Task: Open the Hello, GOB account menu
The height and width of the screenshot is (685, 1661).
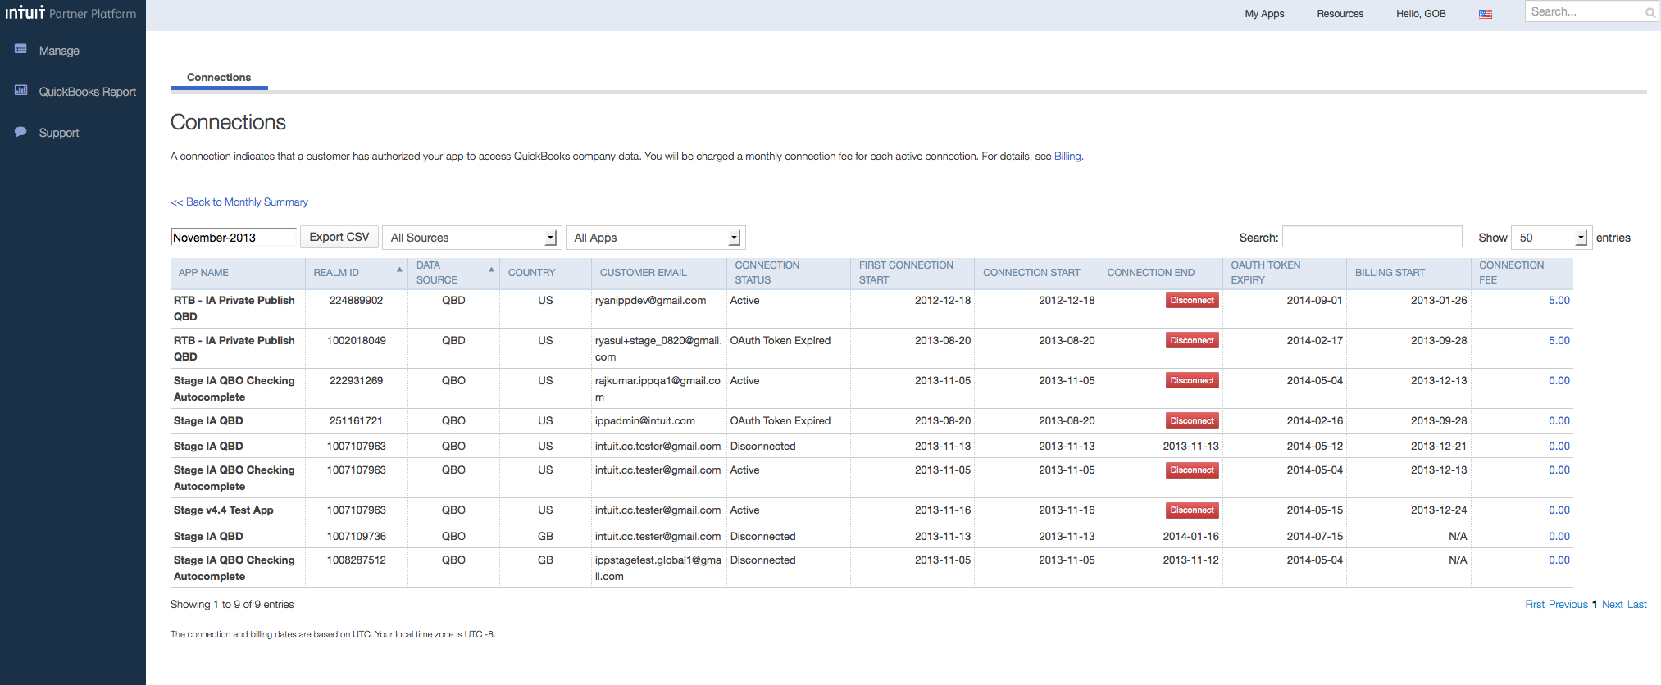Action: click(1421, 14)
